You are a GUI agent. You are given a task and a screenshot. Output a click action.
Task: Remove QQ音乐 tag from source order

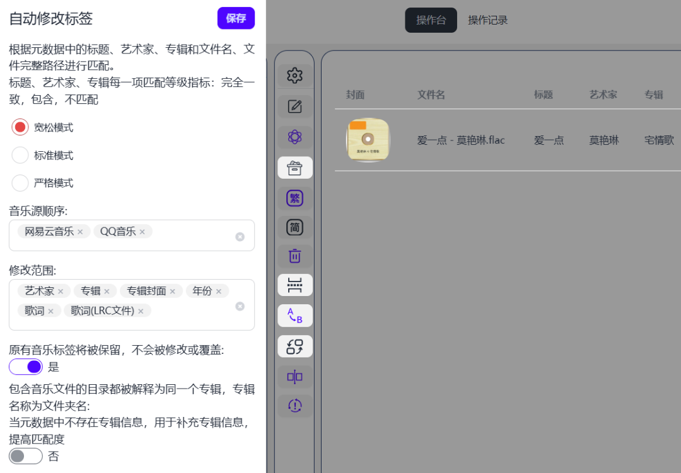coord(142,232)
